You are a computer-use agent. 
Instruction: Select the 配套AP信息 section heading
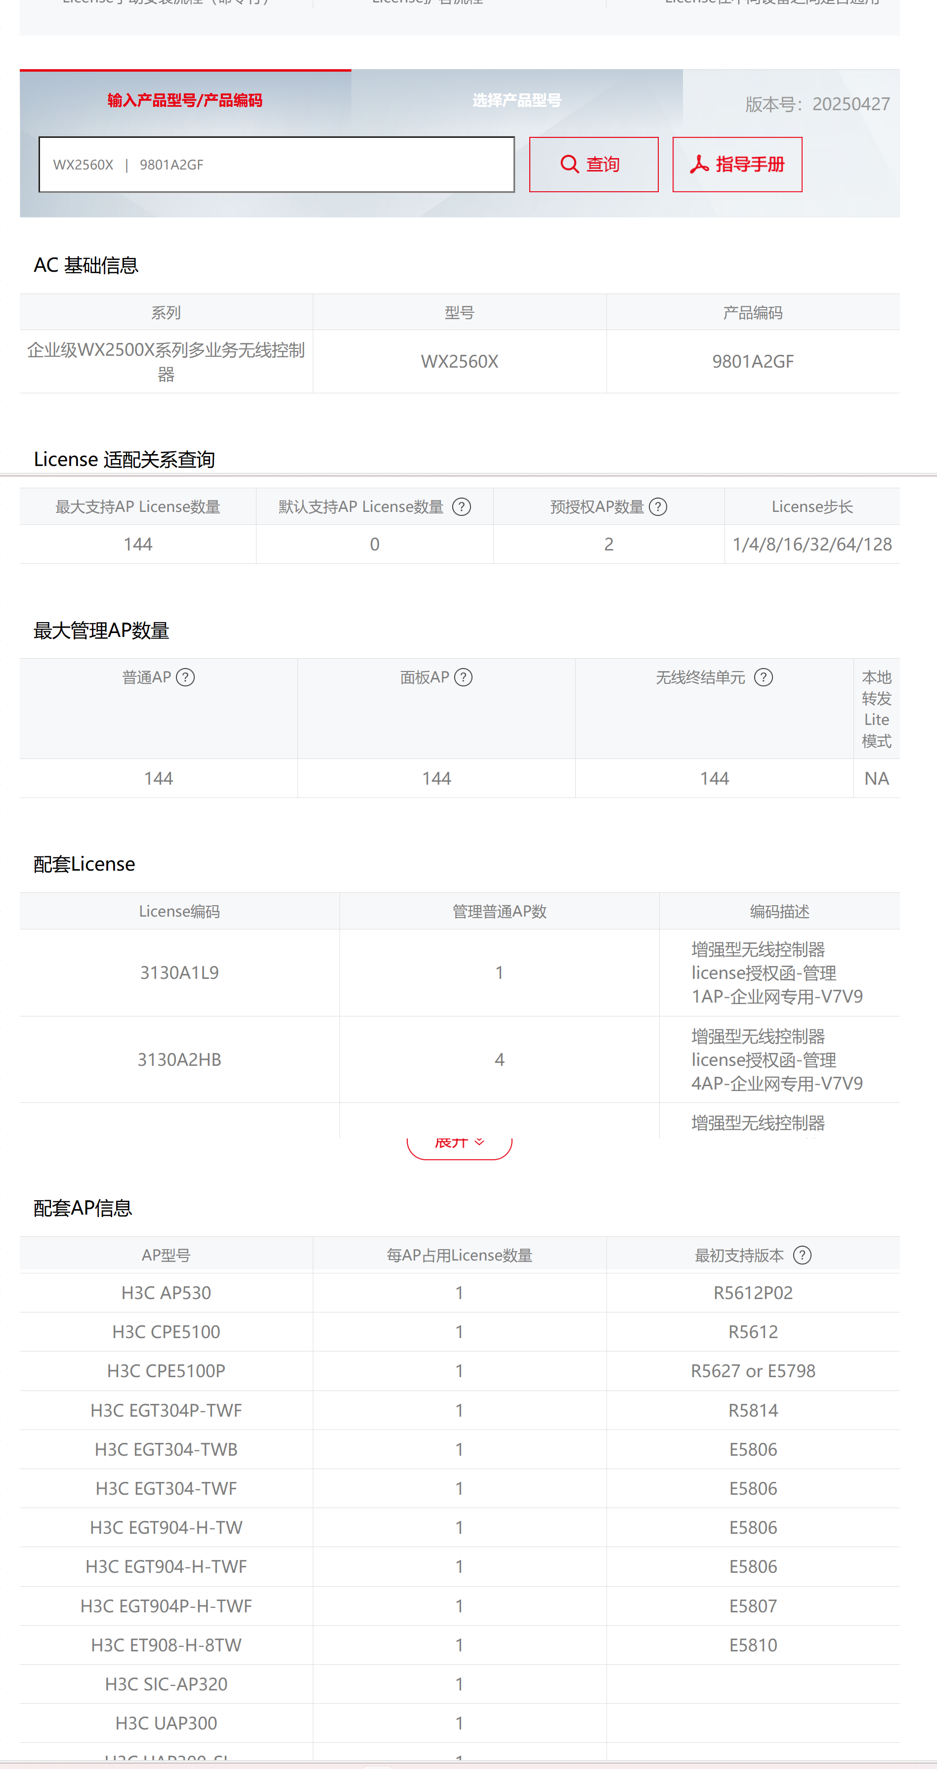click(83, 1209)
